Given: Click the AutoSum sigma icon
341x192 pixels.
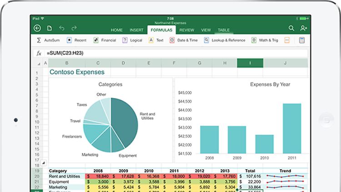Looking at the screenshot, I should 39,40.
